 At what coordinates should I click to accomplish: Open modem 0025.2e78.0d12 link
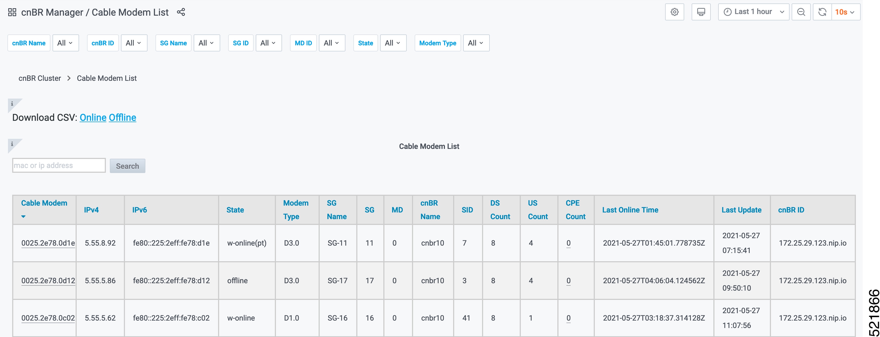[x=48, y=281]
